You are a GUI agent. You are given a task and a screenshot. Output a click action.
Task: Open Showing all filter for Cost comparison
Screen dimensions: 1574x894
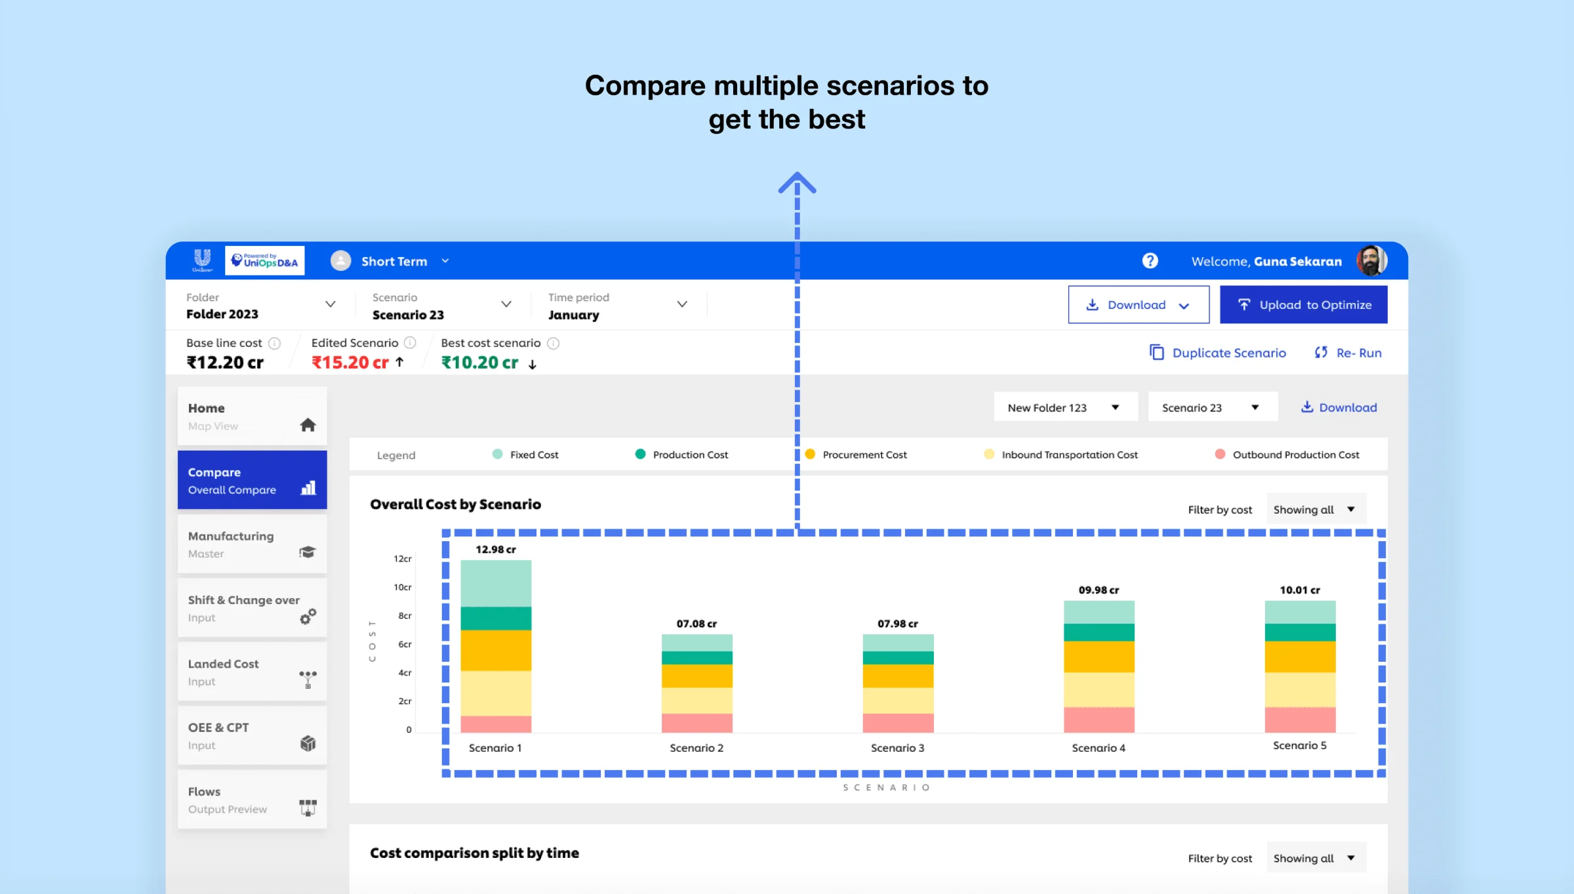[x=1316, y=858]
